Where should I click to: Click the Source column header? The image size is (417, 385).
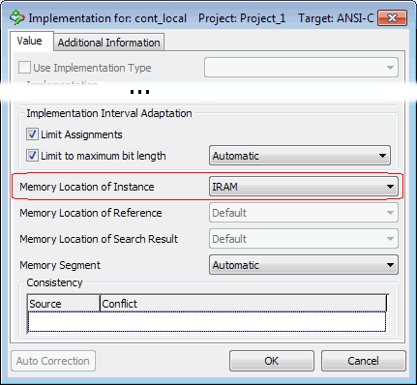pos(64,304)
